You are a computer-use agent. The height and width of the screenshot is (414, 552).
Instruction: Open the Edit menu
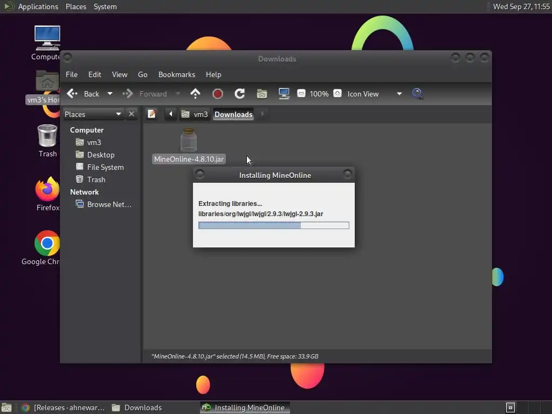click(x=95, y=74)
